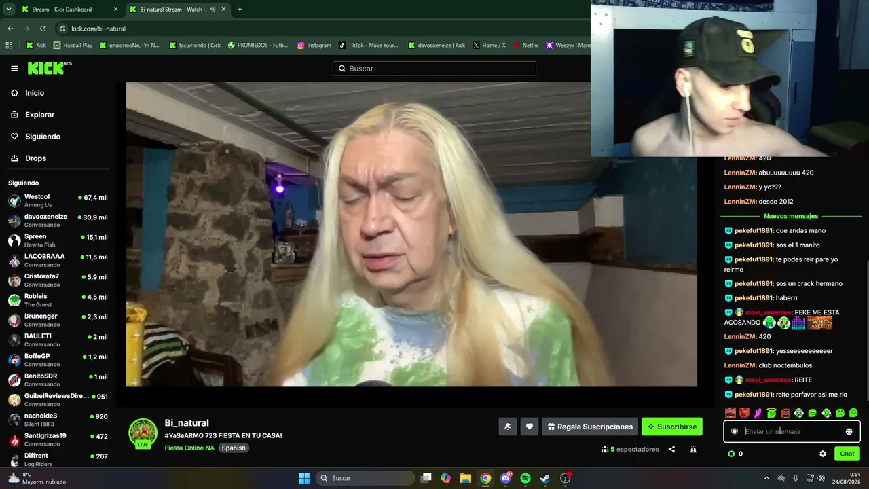Screen dimensions: 869x489
Task: Open chat identity shield badge icon
Action: click(x=735, y=431)
